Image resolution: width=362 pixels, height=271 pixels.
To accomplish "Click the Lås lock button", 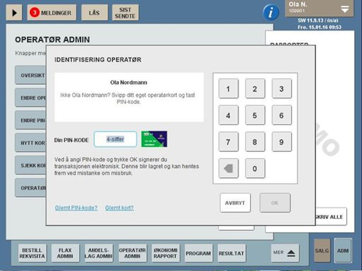I will pos(94,13).
